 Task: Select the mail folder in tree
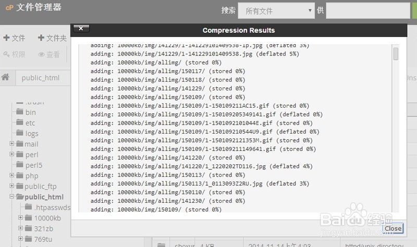(31, 144)
